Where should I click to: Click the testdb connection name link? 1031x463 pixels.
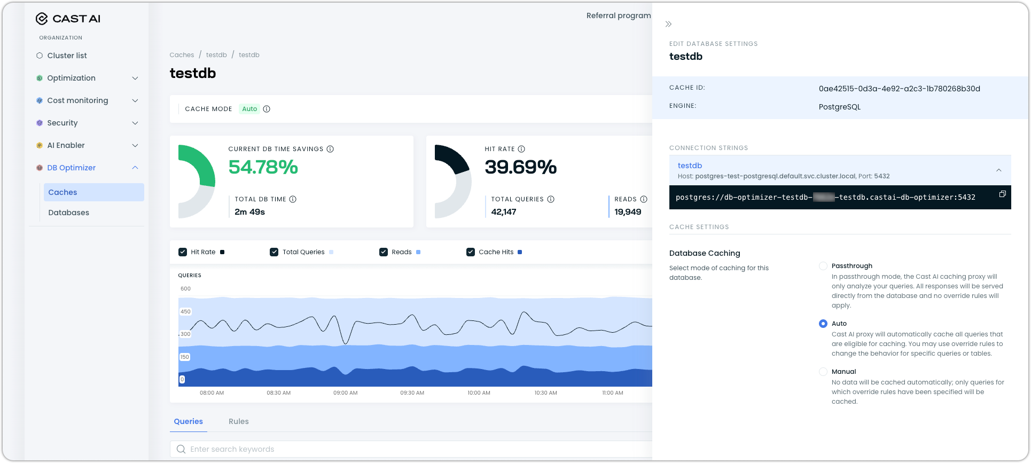pyautogui.click(x=690, y=166)
